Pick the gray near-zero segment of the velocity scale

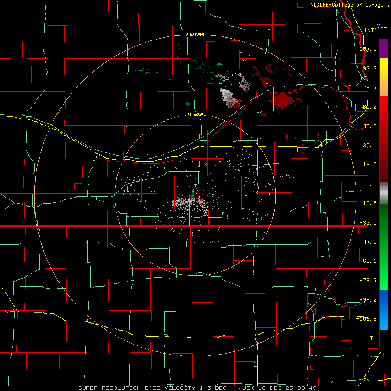[x=384, y=193]
